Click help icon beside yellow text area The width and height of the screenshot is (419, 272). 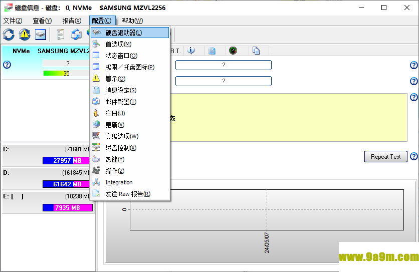click(x=413, y=97)
